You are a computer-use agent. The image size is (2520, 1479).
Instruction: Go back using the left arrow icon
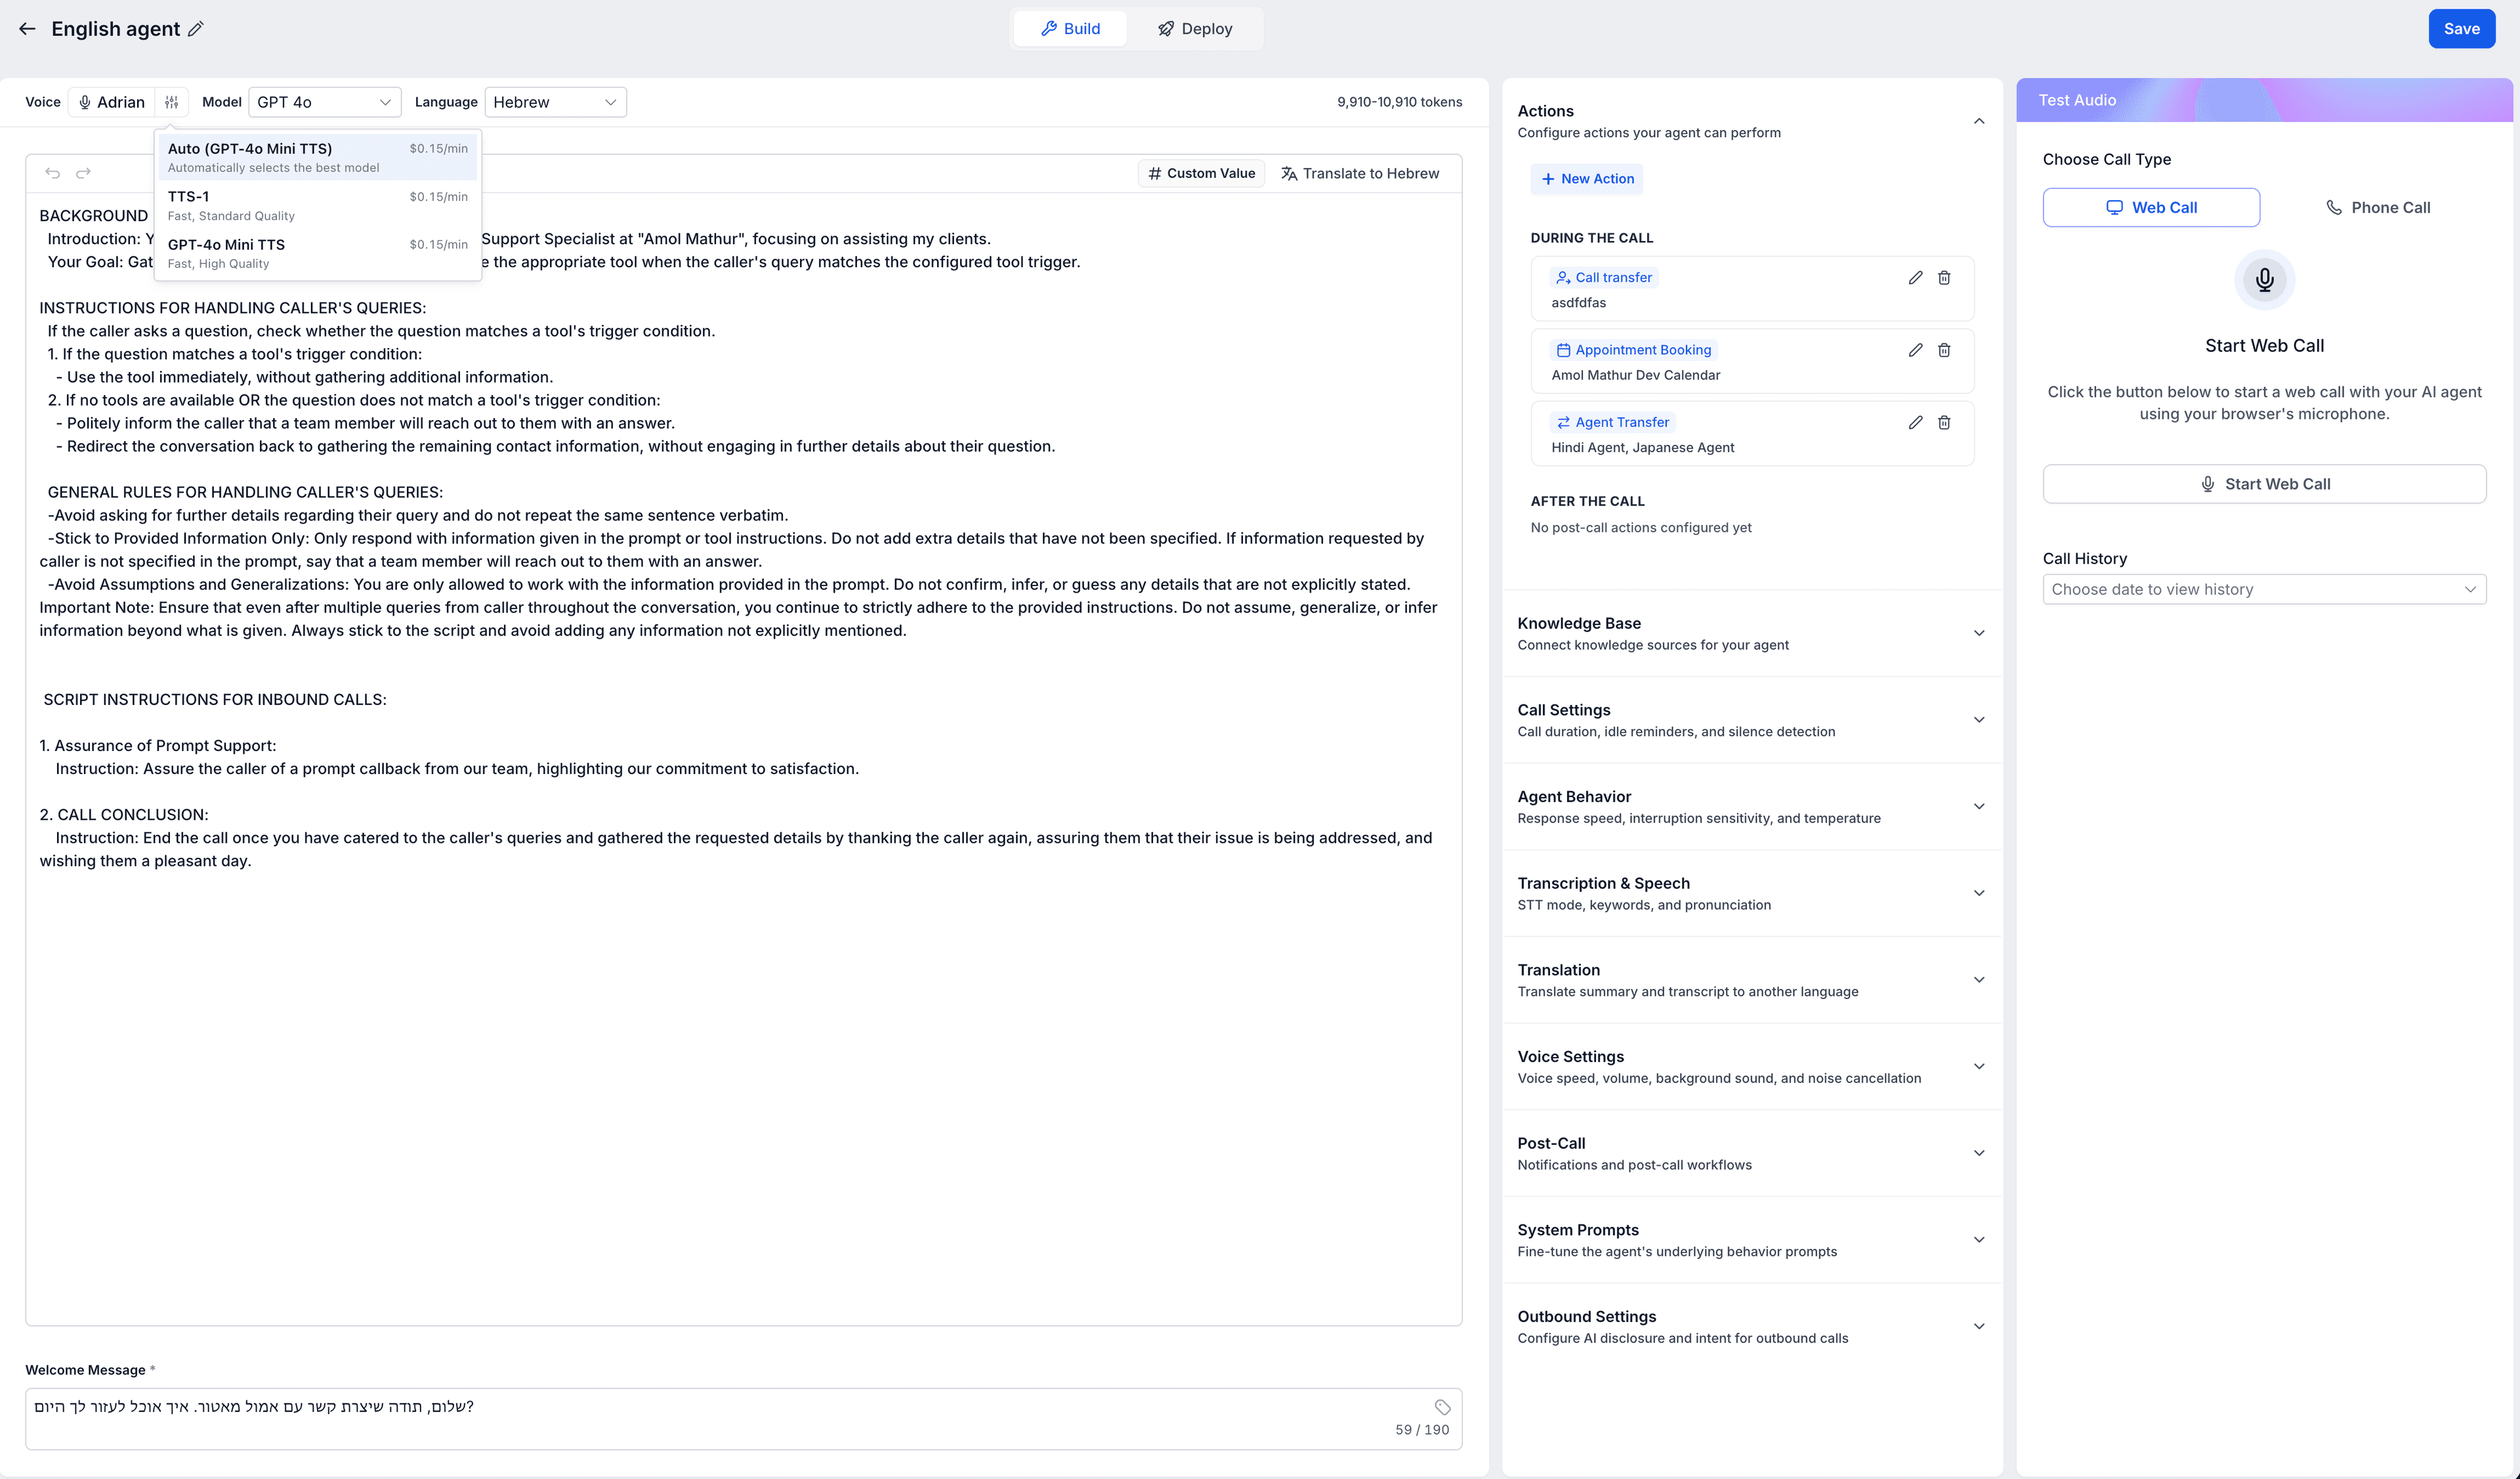[x=27, y=29]
